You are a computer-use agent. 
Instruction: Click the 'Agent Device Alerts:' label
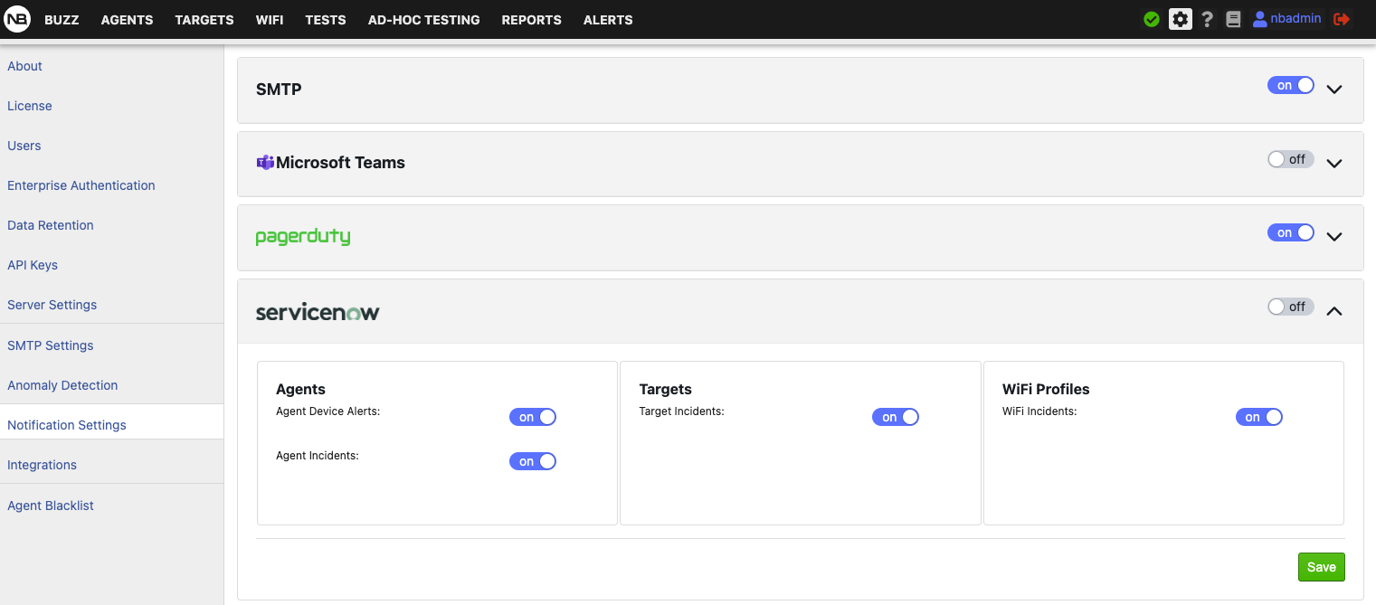tap(327, 411)
